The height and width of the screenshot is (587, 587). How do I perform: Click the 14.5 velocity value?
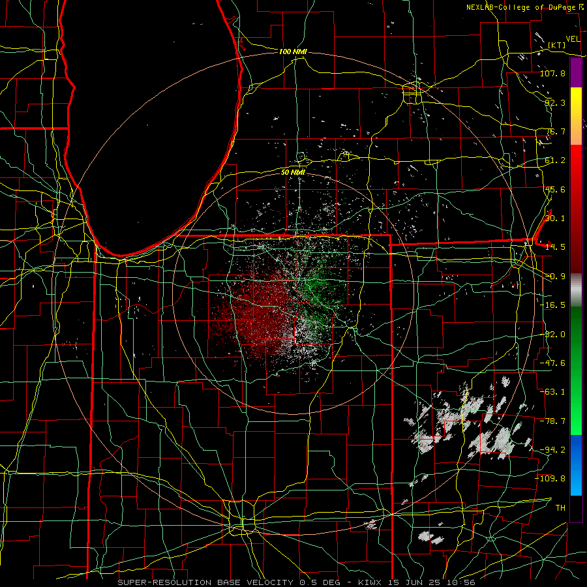(555, 247)
